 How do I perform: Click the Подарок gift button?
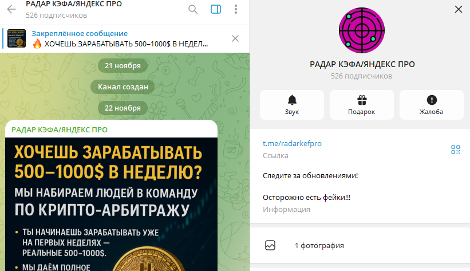coord(362,105)
